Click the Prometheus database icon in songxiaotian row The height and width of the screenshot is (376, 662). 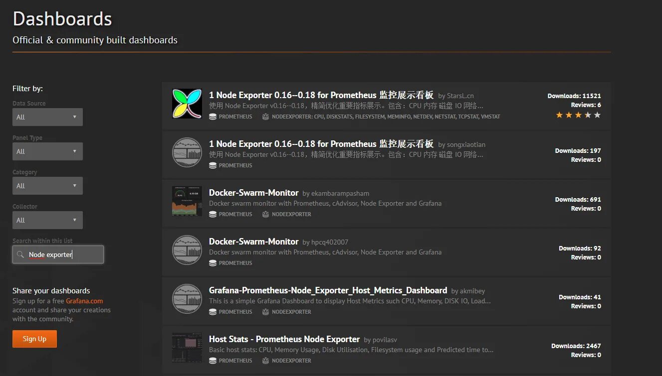click(213, 165)
